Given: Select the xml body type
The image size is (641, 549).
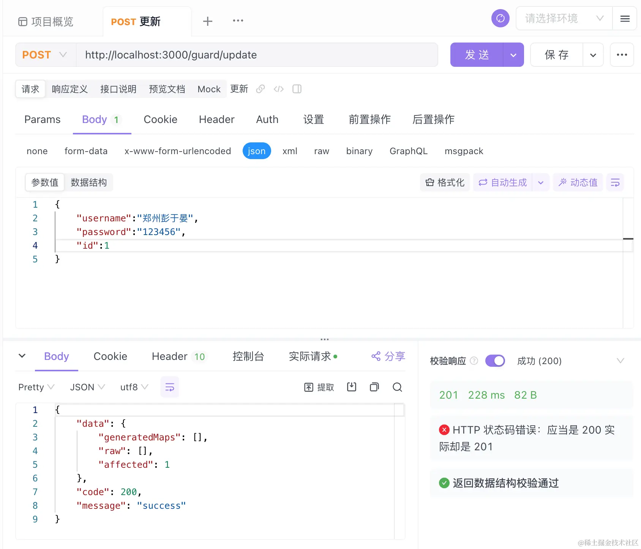Looking at the screenshot, I should pyautogui.click(x=290, y=151).
